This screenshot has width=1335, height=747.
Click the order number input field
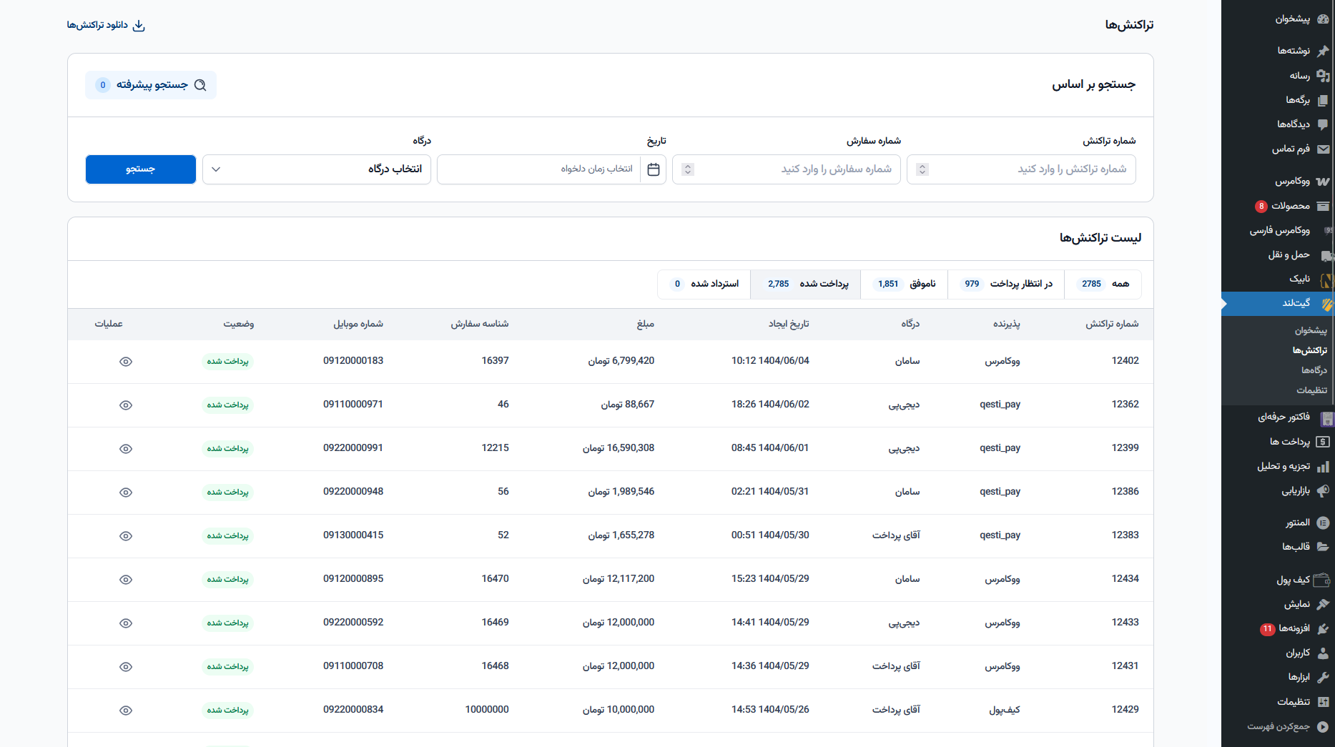tap(794, 169)
